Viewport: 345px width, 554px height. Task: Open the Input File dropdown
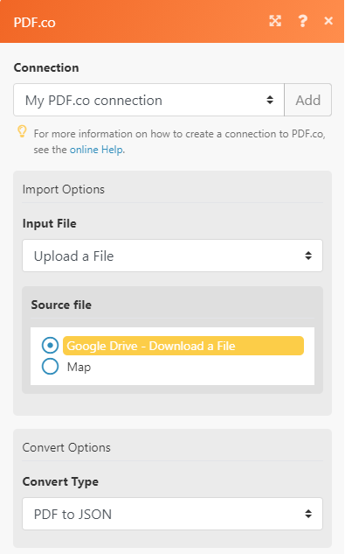(x=173, y=256)
